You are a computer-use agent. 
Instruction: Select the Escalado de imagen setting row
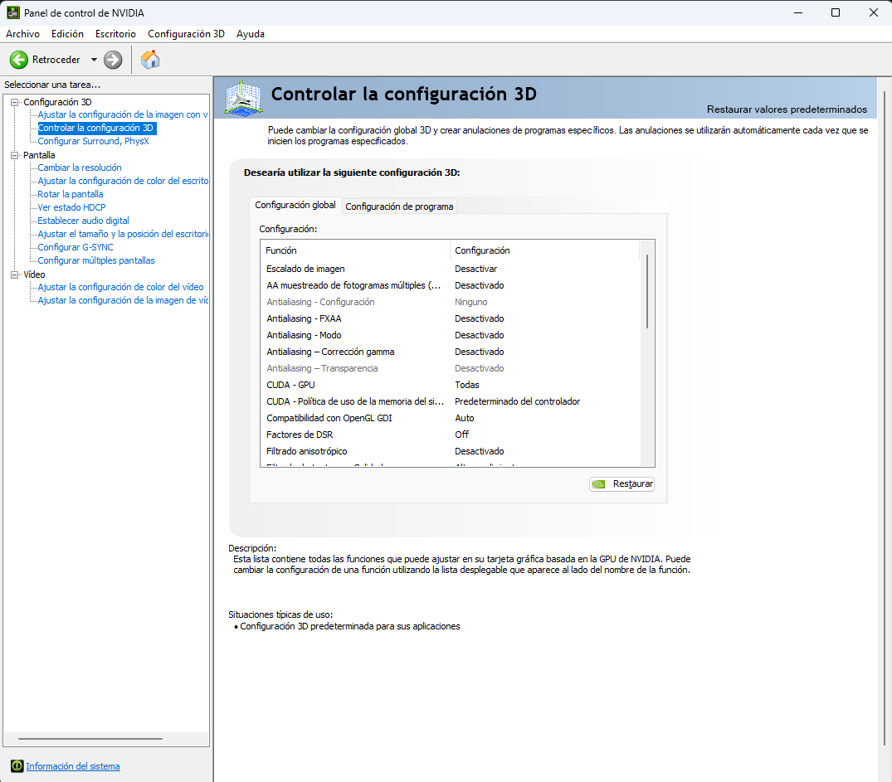450,269
